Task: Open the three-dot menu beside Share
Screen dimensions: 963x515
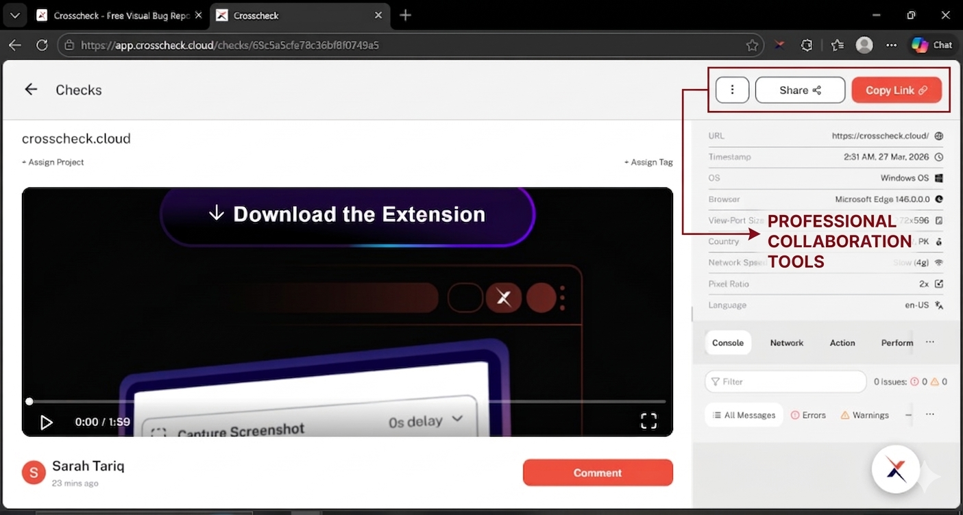Action: [x=732, y=90]
